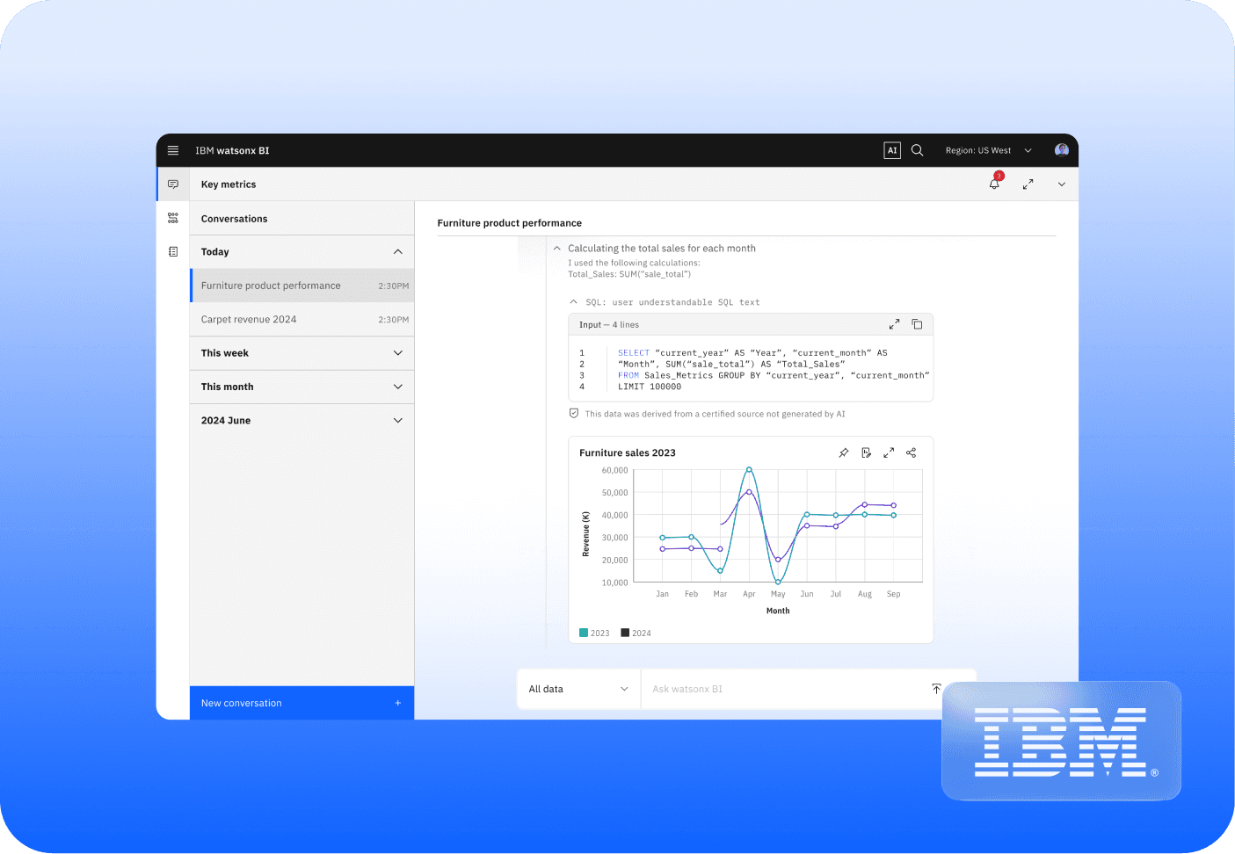Open the All data dropdown
This screenshot has width=1235, height=854.
[x=579, y=689]
